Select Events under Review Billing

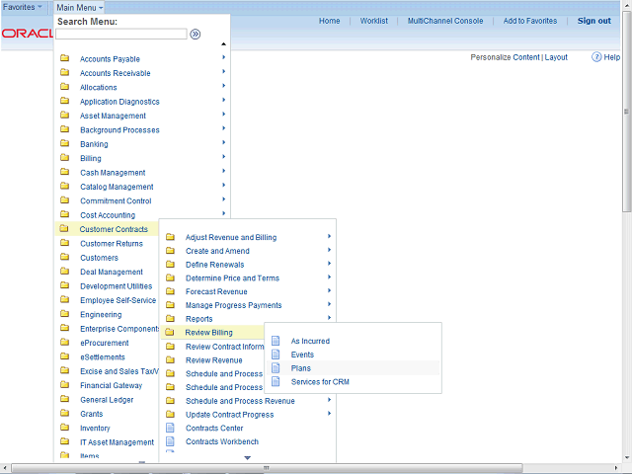click(302, 355)
